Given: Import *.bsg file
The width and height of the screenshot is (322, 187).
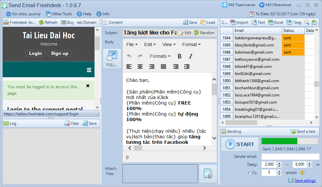Looking at the screenshot, I should click(294, 22).
